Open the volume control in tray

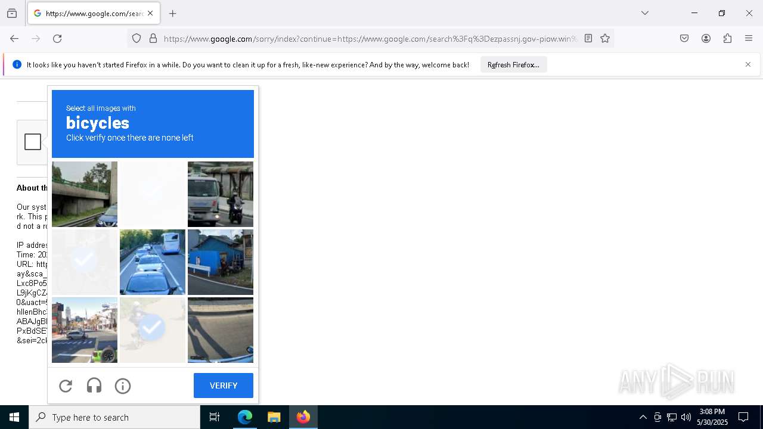(x=686, y=417)
